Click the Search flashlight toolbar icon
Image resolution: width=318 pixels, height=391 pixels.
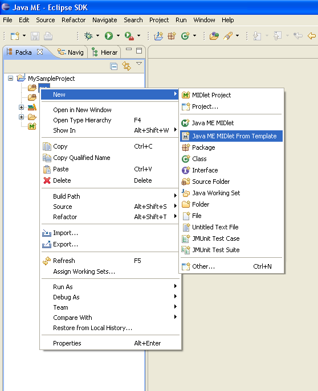[x=228, y=36]
